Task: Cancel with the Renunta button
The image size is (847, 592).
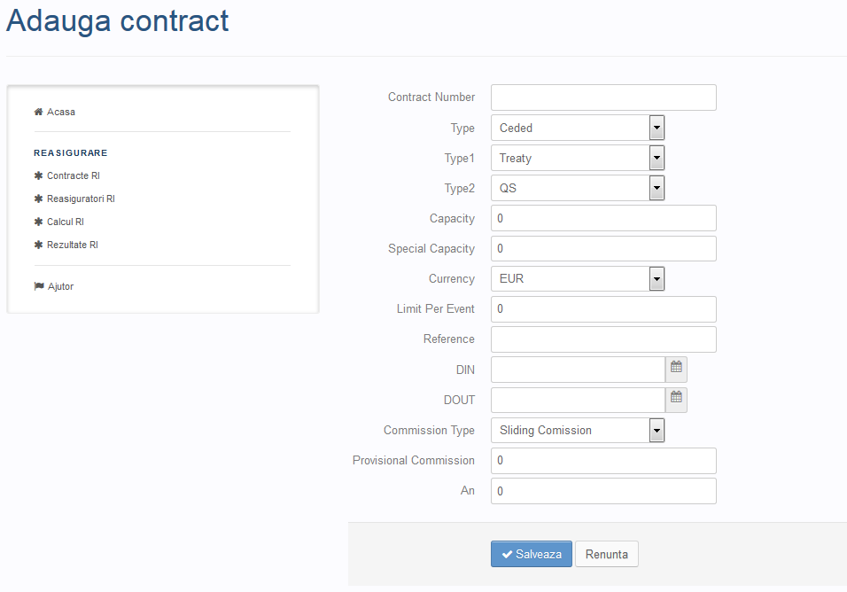Action: pyautogui.click(x=607, y=554)
